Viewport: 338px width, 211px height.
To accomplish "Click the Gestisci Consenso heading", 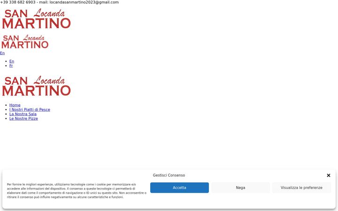I will point(169,175).
